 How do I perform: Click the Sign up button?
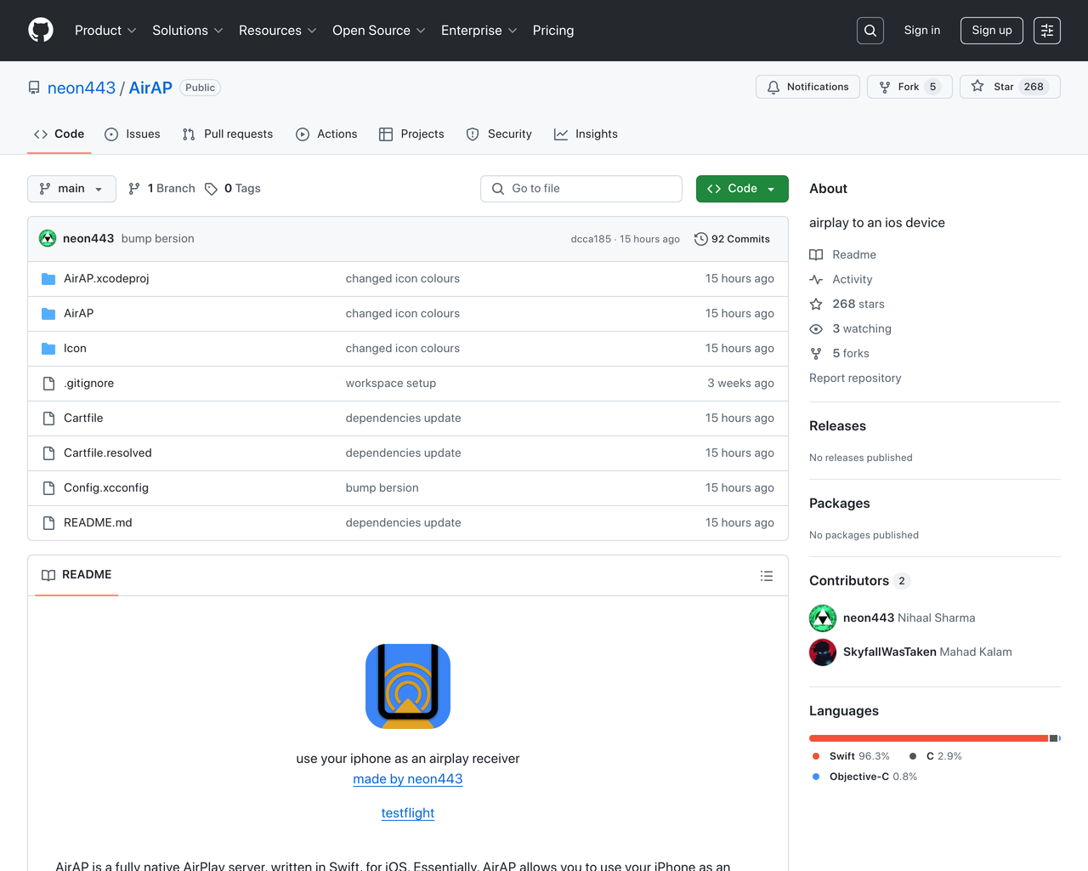(992, 31)
